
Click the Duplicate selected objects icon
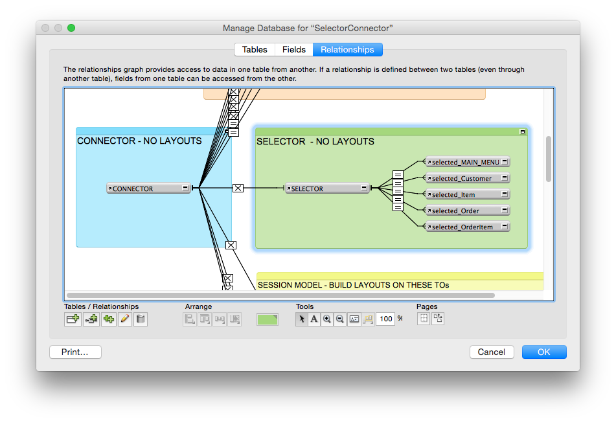point(109,319)
